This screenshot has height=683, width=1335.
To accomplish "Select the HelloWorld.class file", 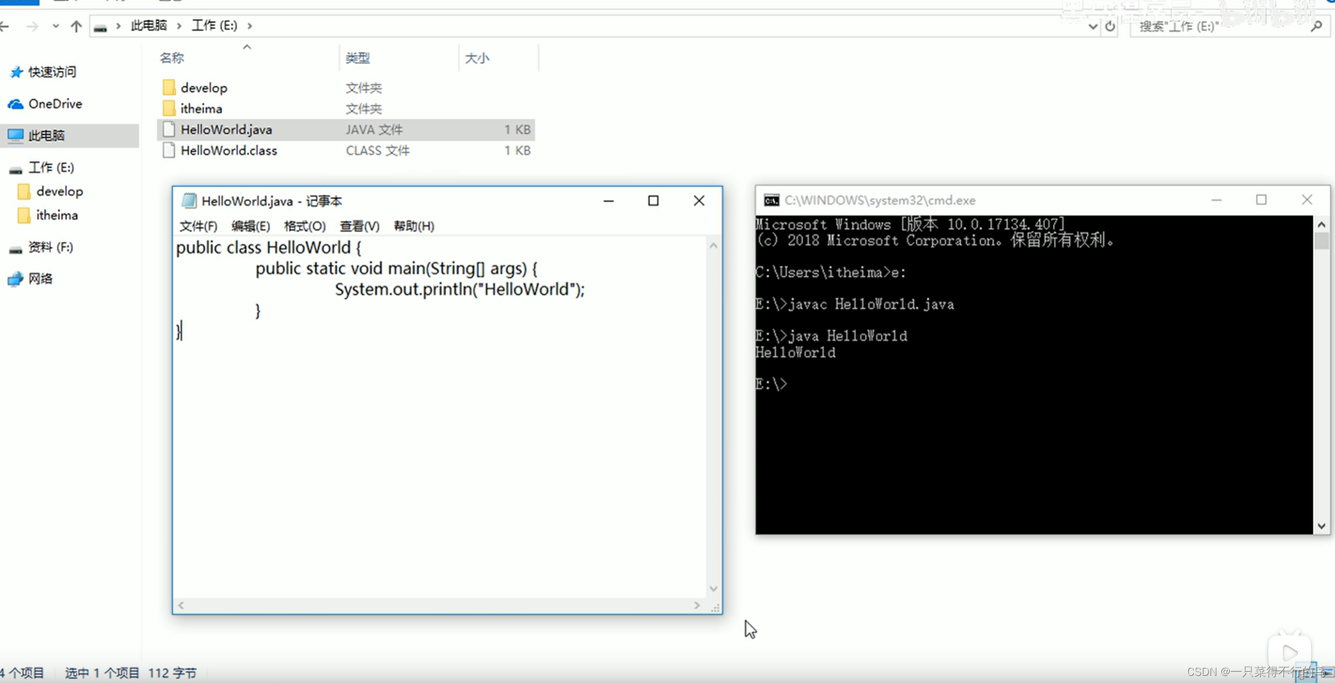I will point(229,151).
